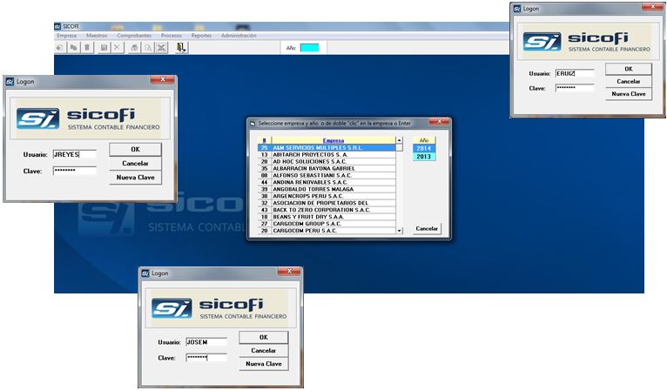
Task: Click the Exit door toolbar icon
Action: coord(182,48)
